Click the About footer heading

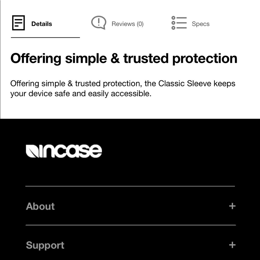40,206
